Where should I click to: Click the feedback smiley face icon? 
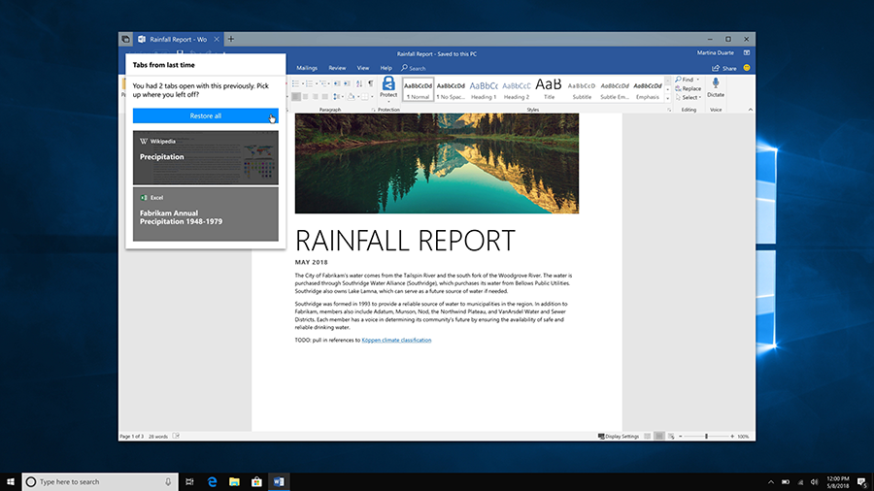point(746,68)
